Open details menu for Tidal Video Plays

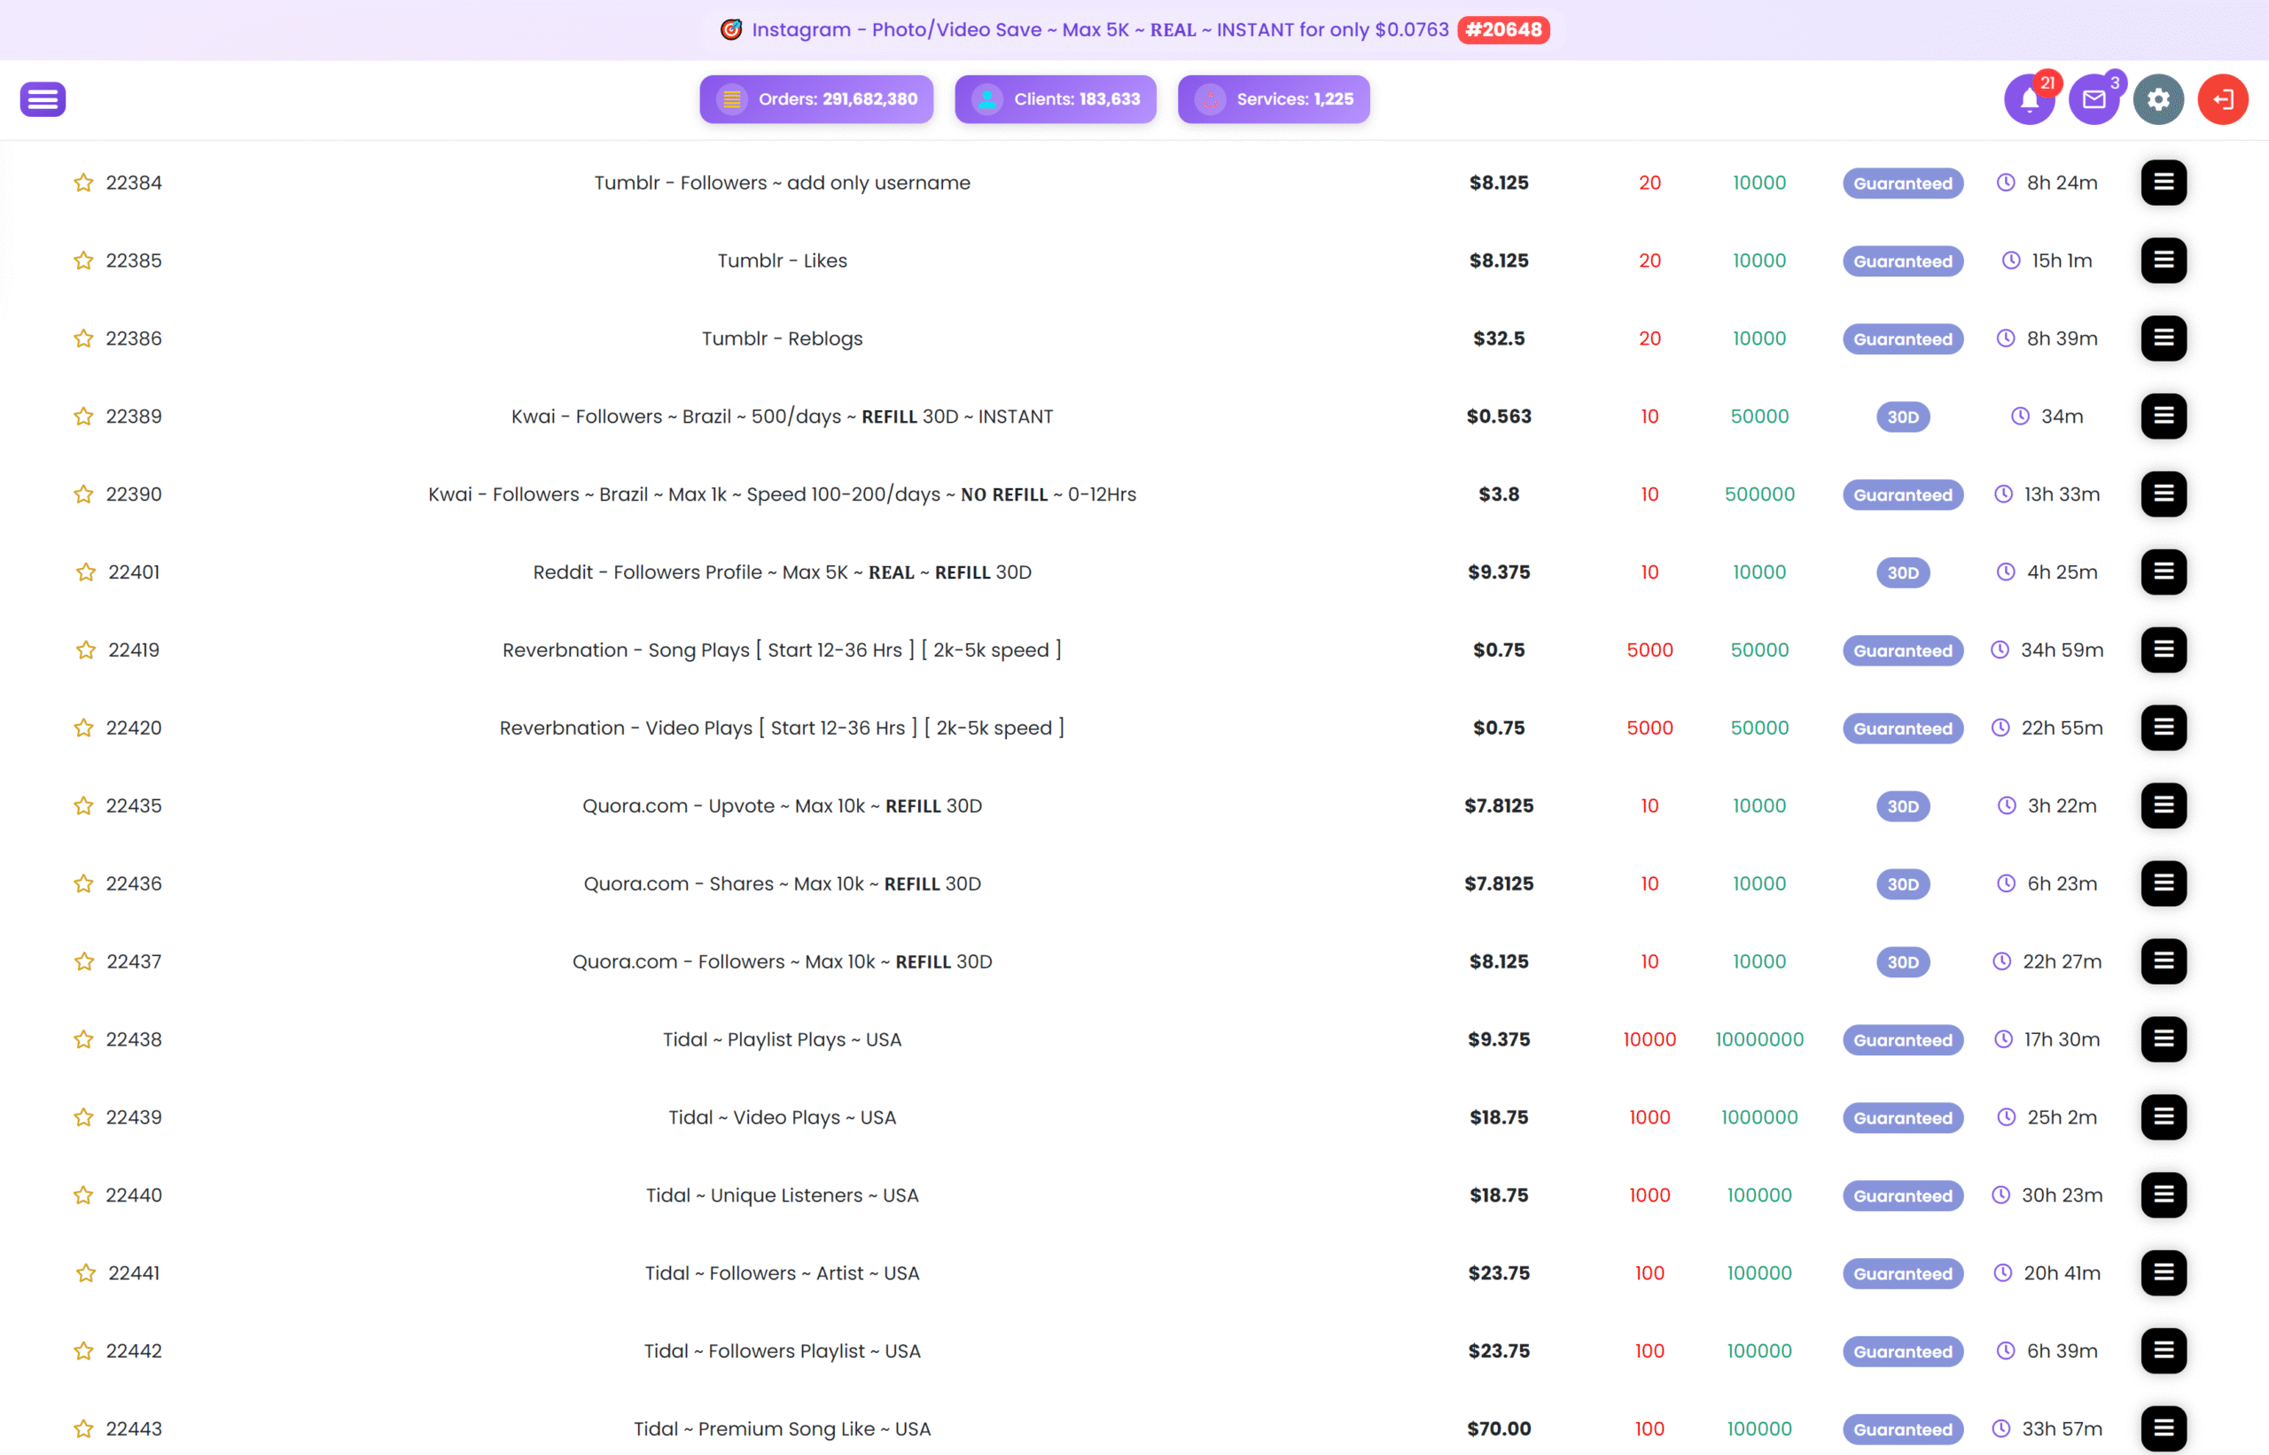click(2164, 1117)
